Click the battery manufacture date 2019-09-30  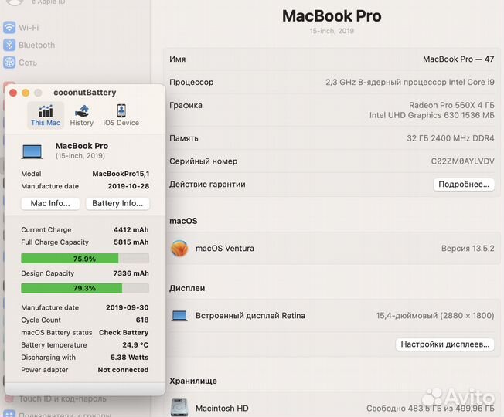click(x=128, y=307)
